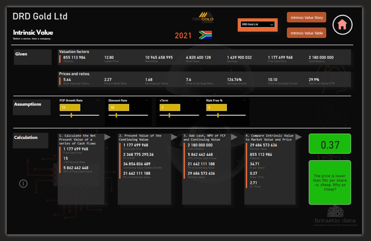Click the Latest Price value 12.80
Viewport: 371px width, 241px height.
pyautogui.click(x=109, y=57)
